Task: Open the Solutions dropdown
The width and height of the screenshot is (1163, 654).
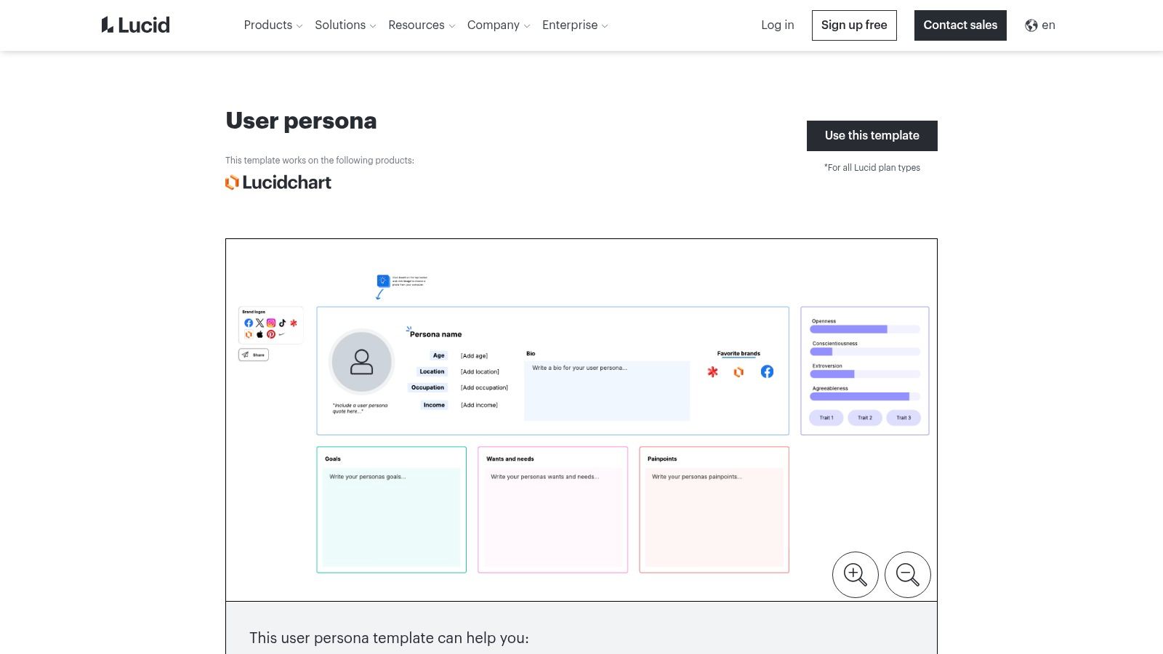Action: tap(345, 25)
